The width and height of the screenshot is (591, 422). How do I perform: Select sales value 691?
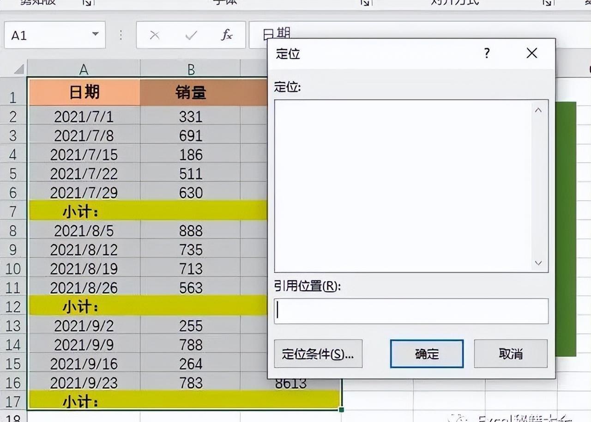coord(191,135)
